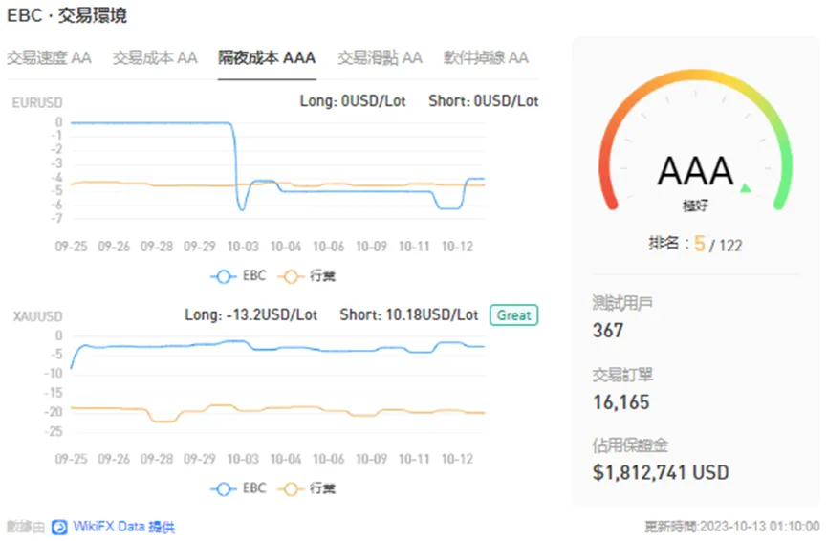Select the 隔夜成本 AAA tab
The image size is (827, 541).
point(267,57)
